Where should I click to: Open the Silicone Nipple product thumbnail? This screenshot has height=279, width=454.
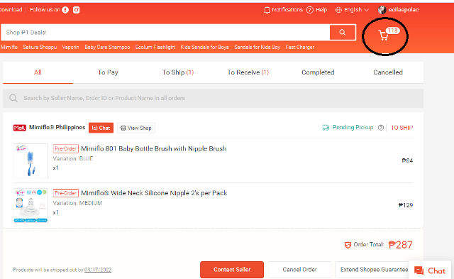pos(31,205)
